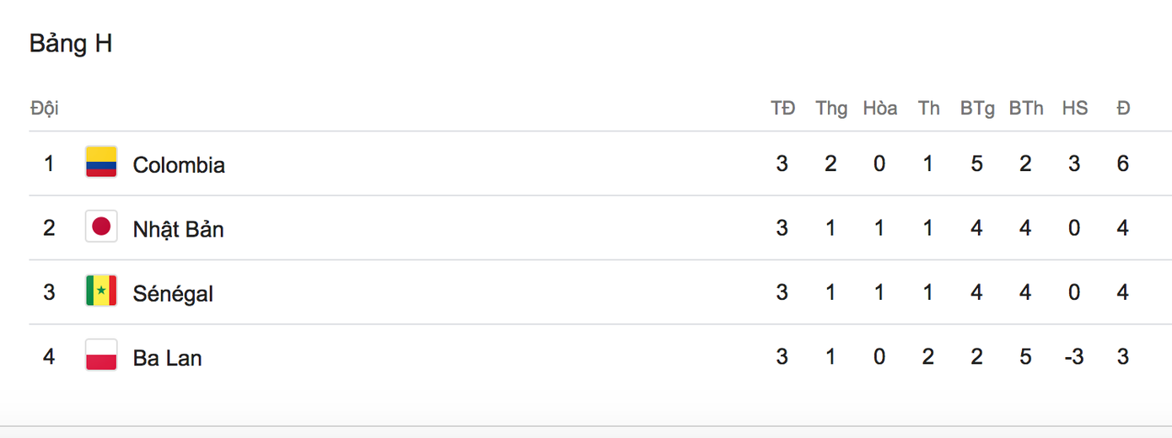Click Ba Lan's goal difference of -3

(1073, 357)
